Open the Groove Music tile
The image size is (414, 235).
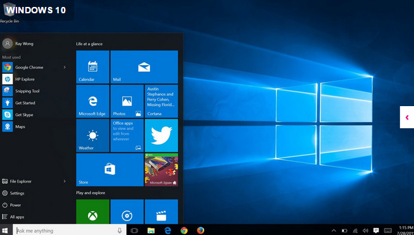[x=127, y=212]
